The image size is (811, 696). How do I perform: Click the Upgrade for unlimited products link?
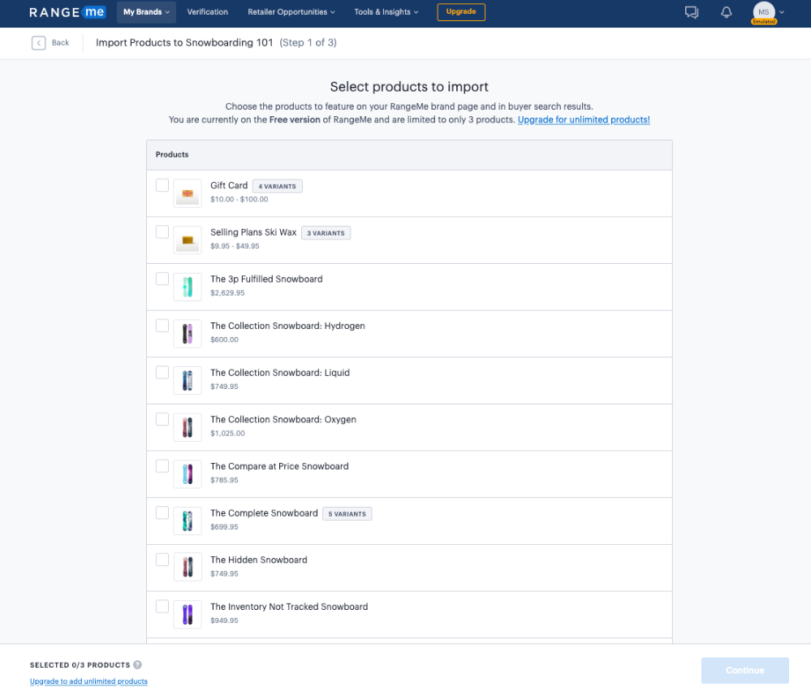coord(584,119)
